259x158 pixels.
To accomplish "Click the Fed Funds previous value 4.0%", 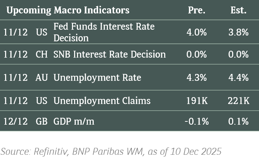I will point(197,32).
